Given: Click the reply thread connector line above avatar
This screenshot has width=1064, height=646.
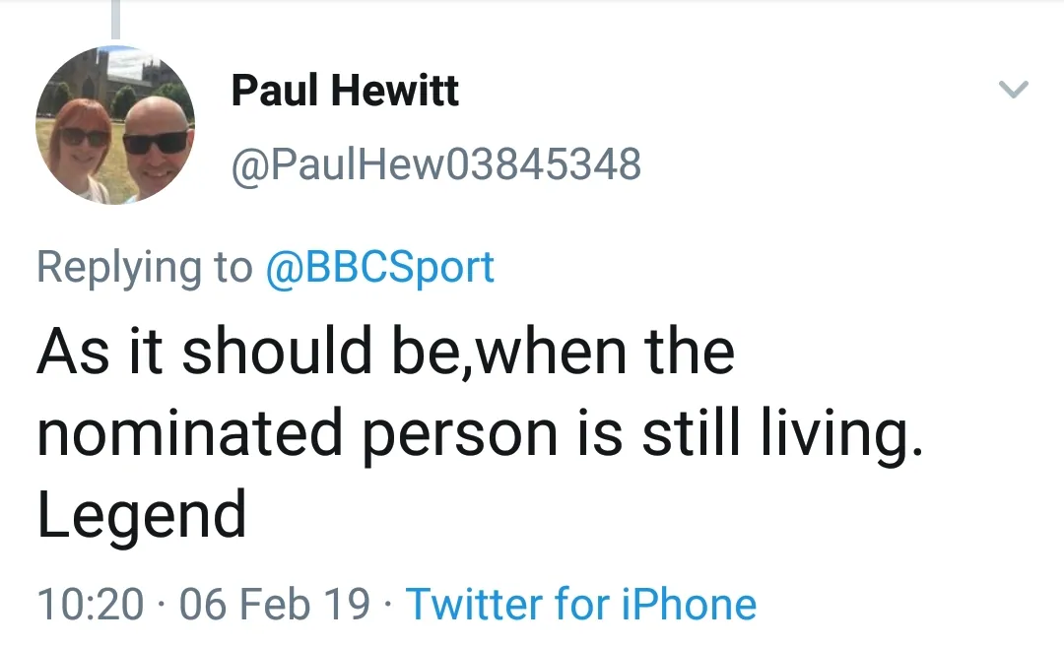Looking at the screenshot, I should (115, 20).
